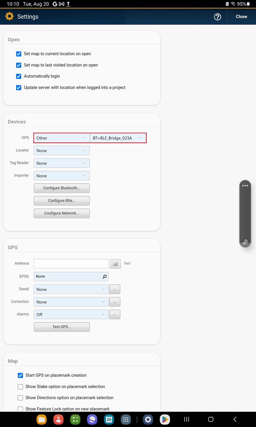Click the antenna height calculator icon
256x427 pixels.
coord(115,264)
